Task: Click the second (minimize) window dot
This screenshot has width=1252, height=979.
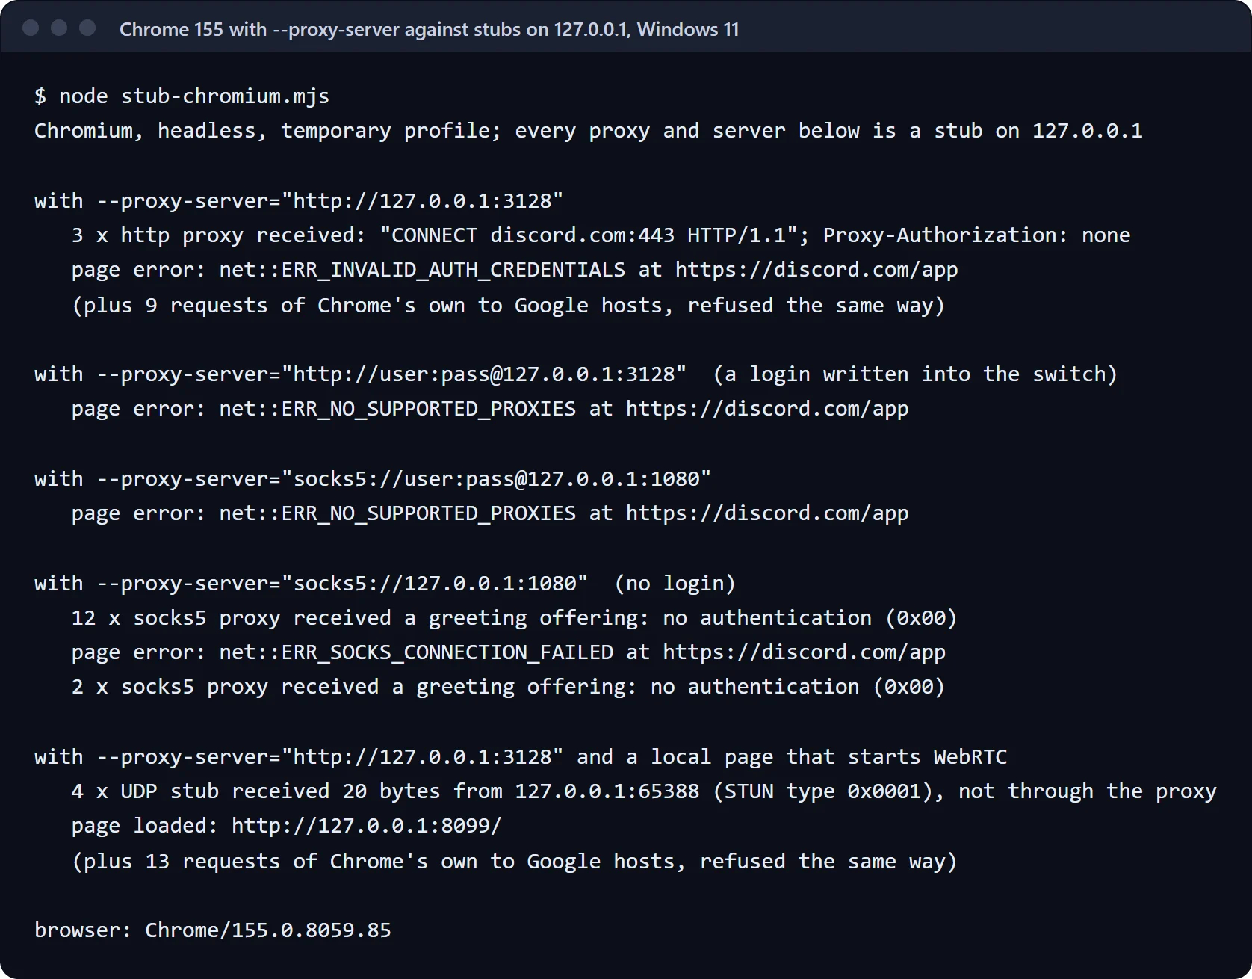Action: 59,28
